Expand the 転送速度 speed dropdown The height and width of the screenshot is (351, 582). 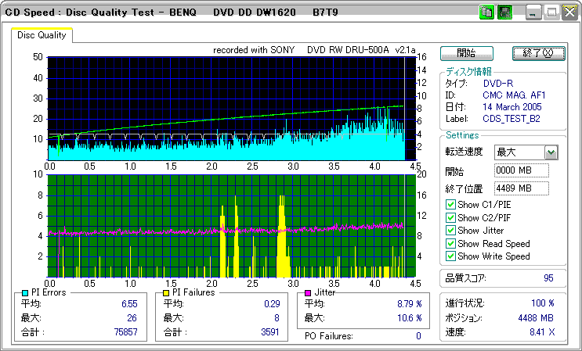[x=551, y=152]
